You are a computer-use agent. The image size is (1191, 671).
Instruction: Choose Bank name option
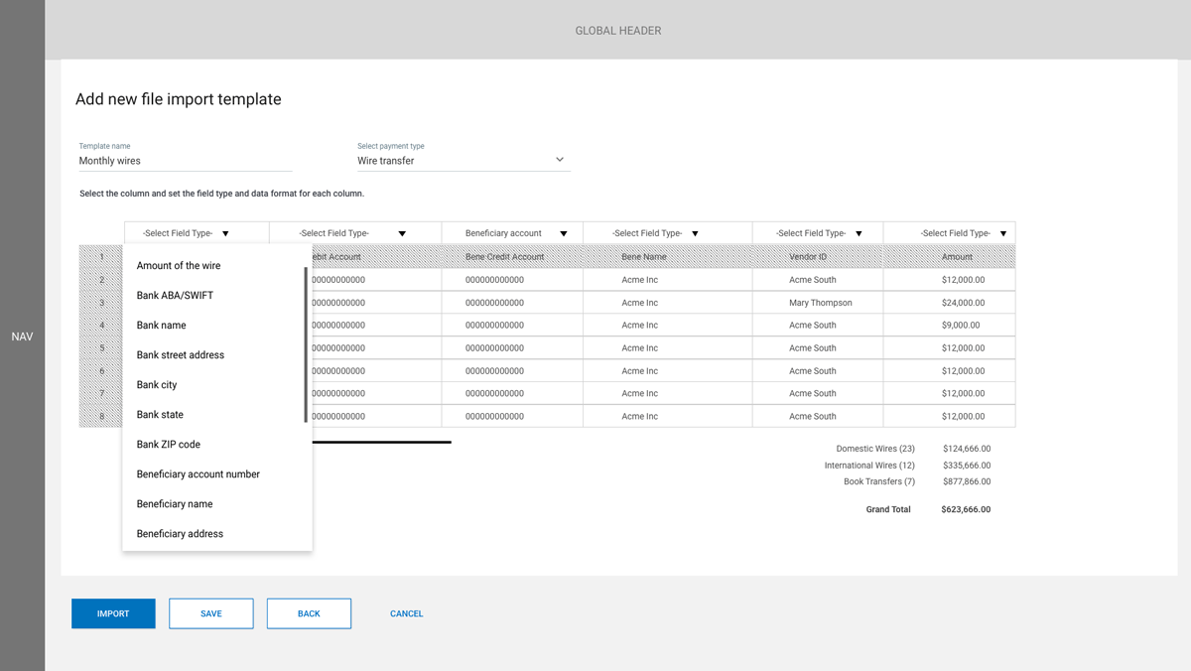pos(217,326)
